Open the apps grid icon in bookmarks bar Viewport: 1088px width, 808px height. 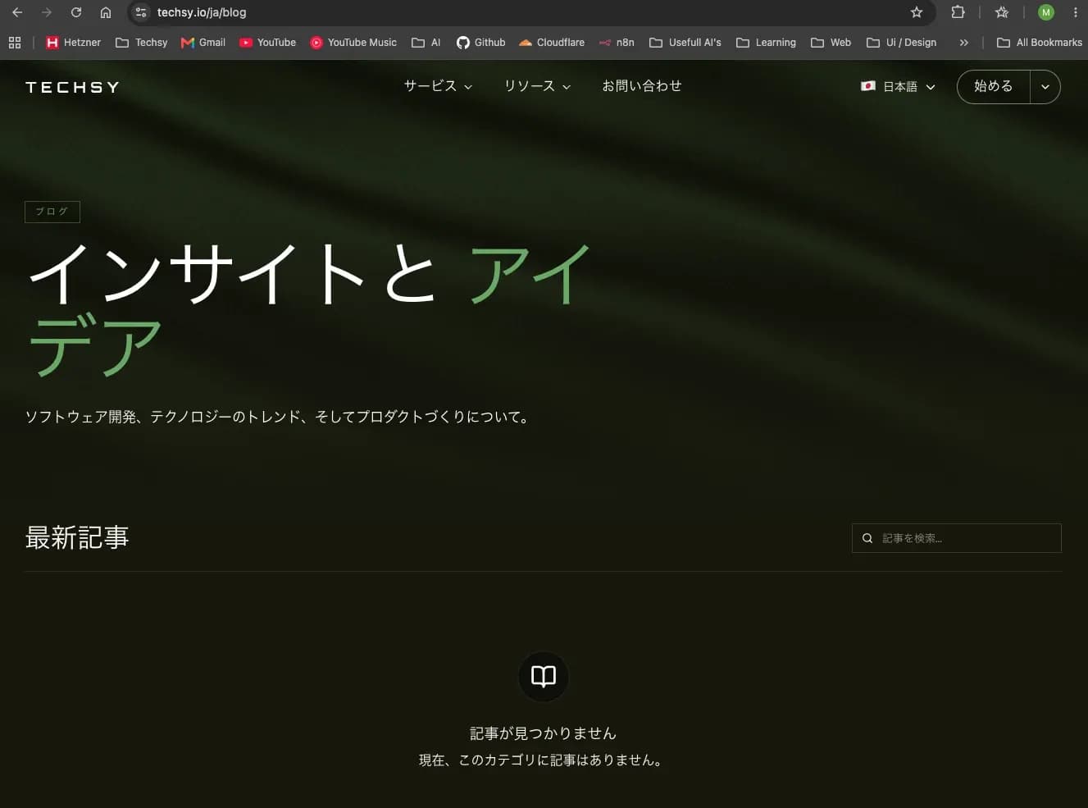[x=15, y=43]
